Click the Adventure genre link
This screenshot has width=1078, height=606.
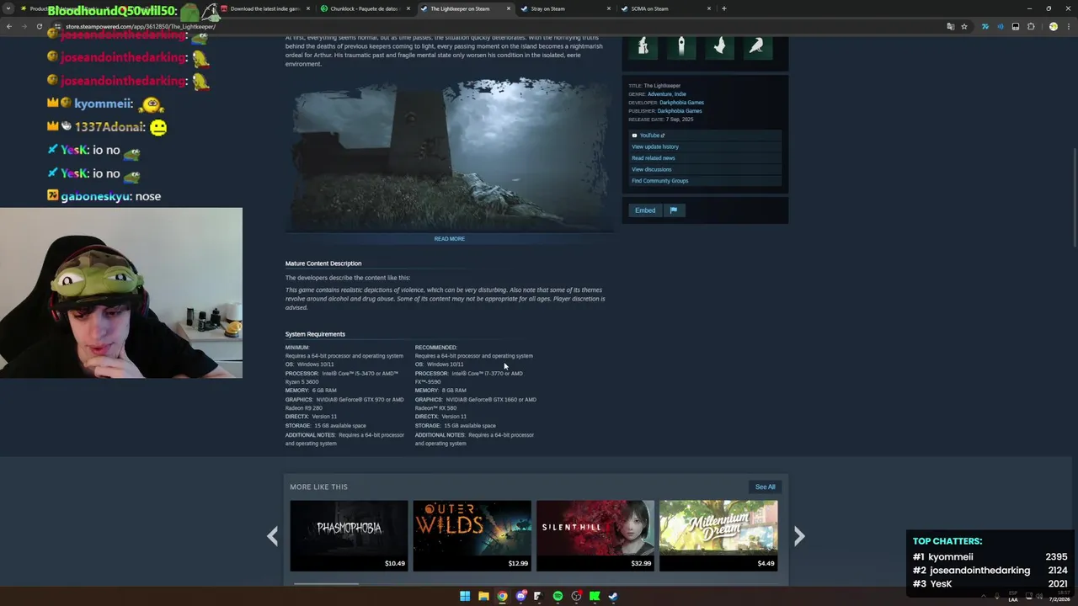[659, 94]
